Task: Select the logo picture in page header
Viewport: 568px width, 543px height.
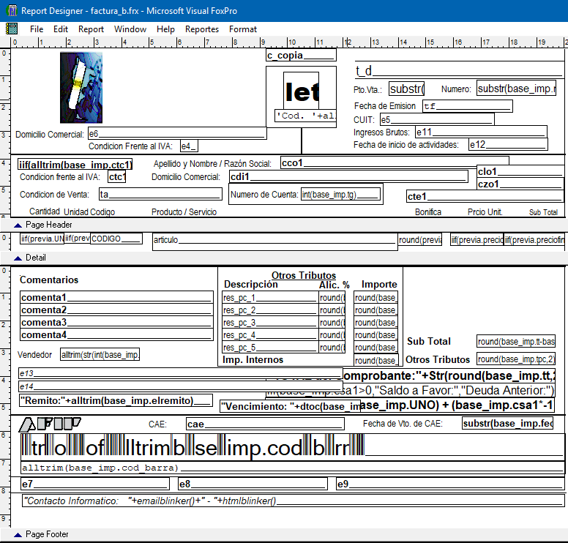Action: click(81, 88)
